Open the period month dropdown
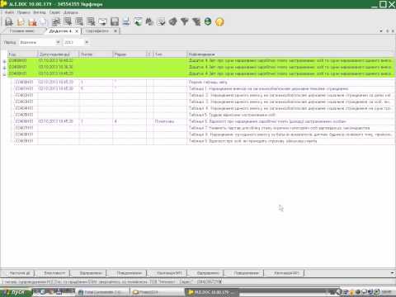 click(58, 42)
